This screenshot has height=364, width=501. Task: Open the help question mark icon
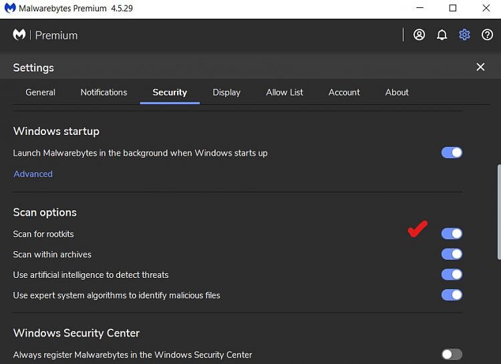tap(487, 35)
